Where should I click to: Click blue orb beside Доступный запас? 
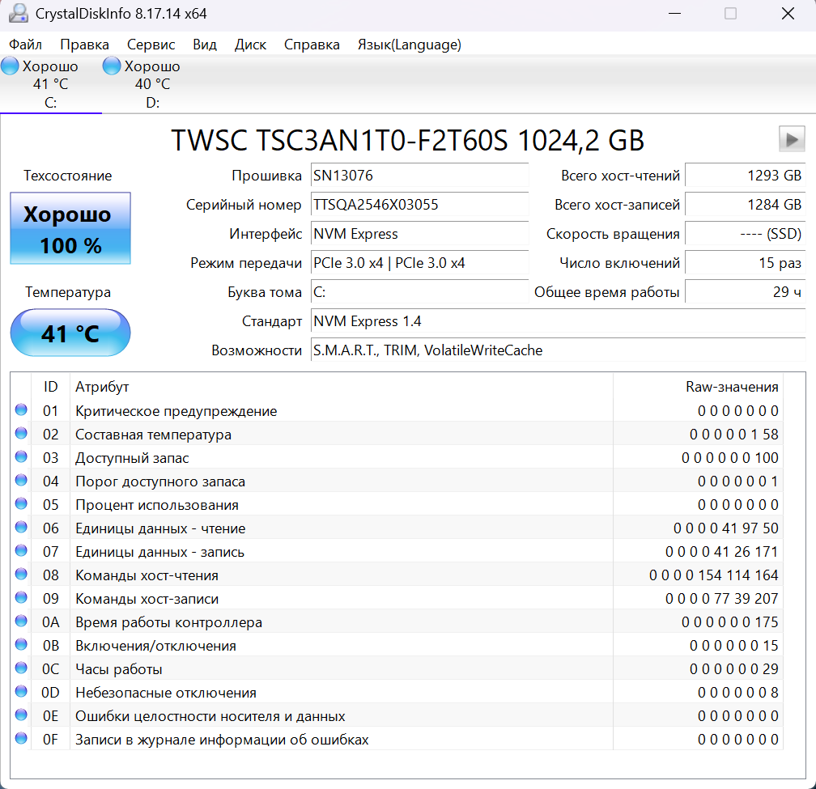coord(21,458)
